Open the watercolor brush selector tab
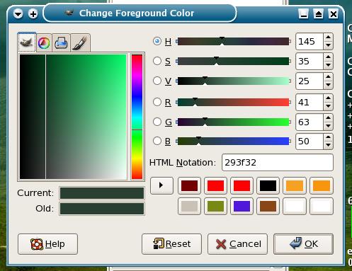The width and height of the screenshot is (352, 271). coord(80,43)
